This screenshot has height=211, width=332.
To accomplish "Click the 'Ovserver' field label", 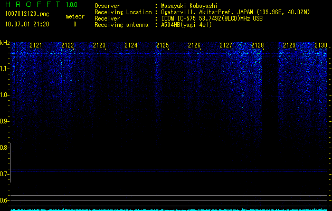I will (x=107, y=6).
